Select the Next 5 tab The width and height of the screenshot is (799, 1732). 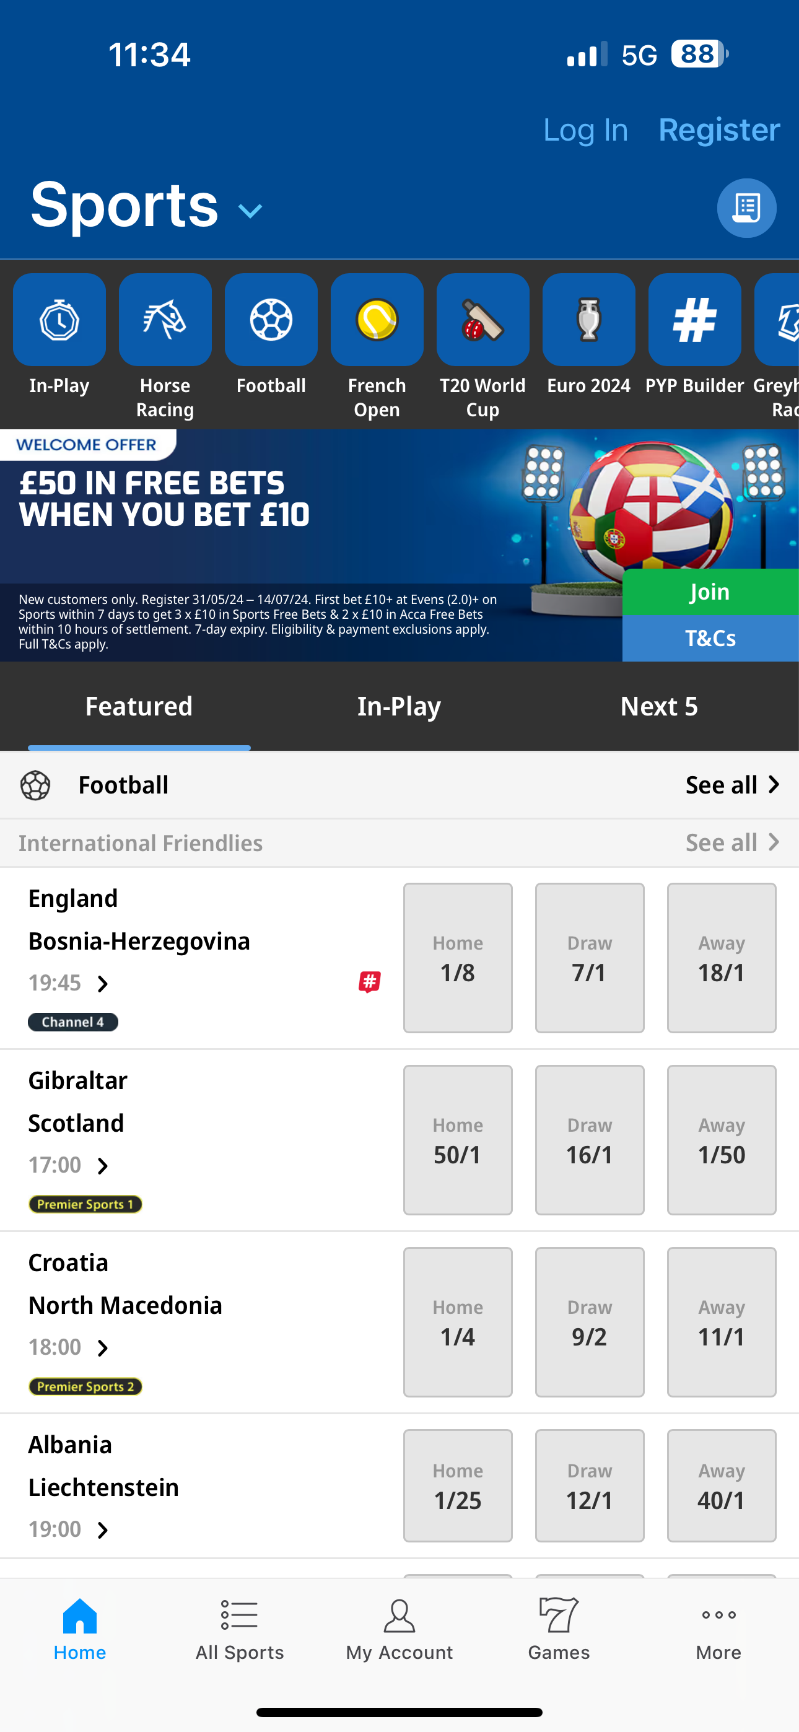click(659, 706)
